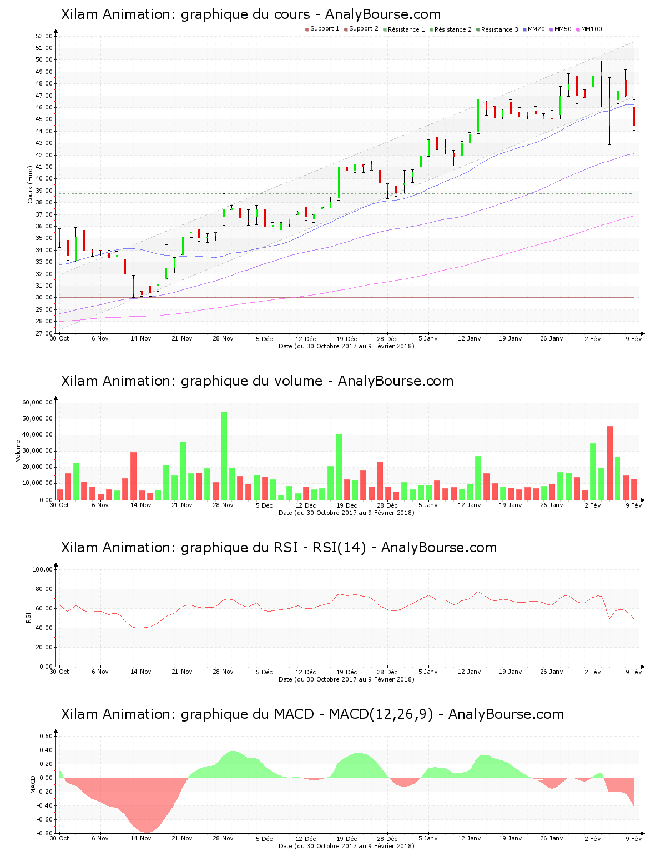
Task: Click the 'graphique du MACD - MACD(12,26,9)' title
Action: pos(312,714)
